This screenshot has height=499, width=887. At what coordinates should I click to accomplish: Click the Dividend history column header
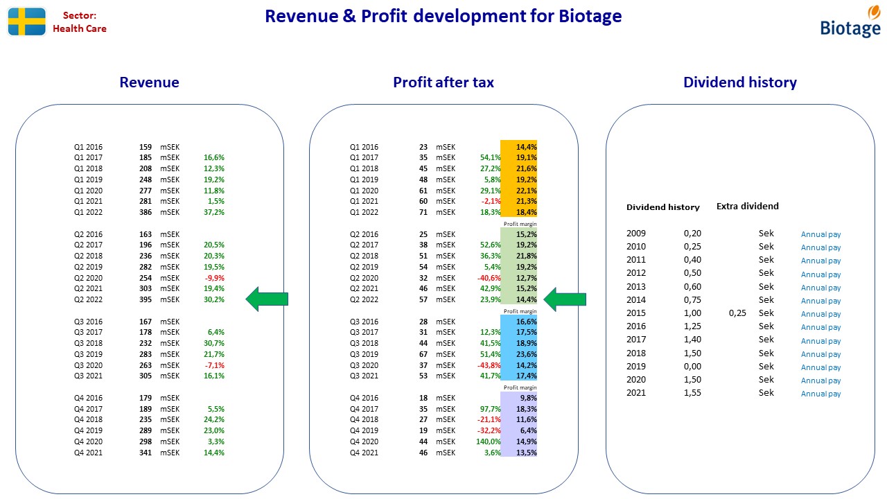point(663,207)
